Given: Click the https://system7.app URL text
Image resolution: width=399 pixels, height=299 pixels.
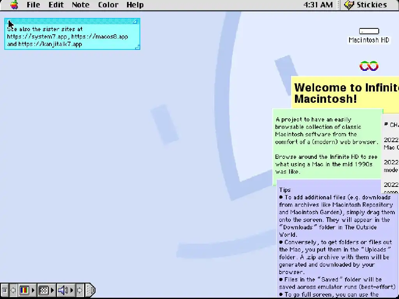Looking at the screenshot, I should [x=37, y=37].
